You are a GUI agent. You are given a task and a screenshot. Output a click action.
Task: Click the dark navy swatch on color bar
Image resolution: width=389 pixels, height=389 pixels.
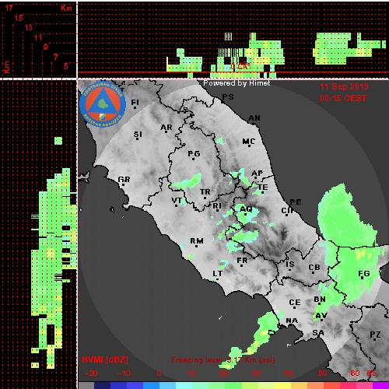[x=102, y=385]
